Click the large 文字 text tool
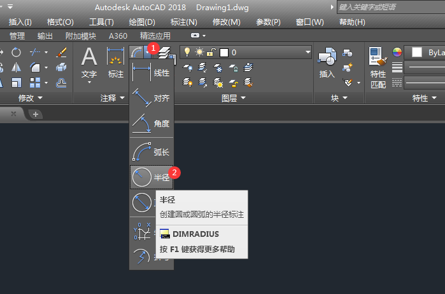The image size is (445, 294). tap(89, 62)
